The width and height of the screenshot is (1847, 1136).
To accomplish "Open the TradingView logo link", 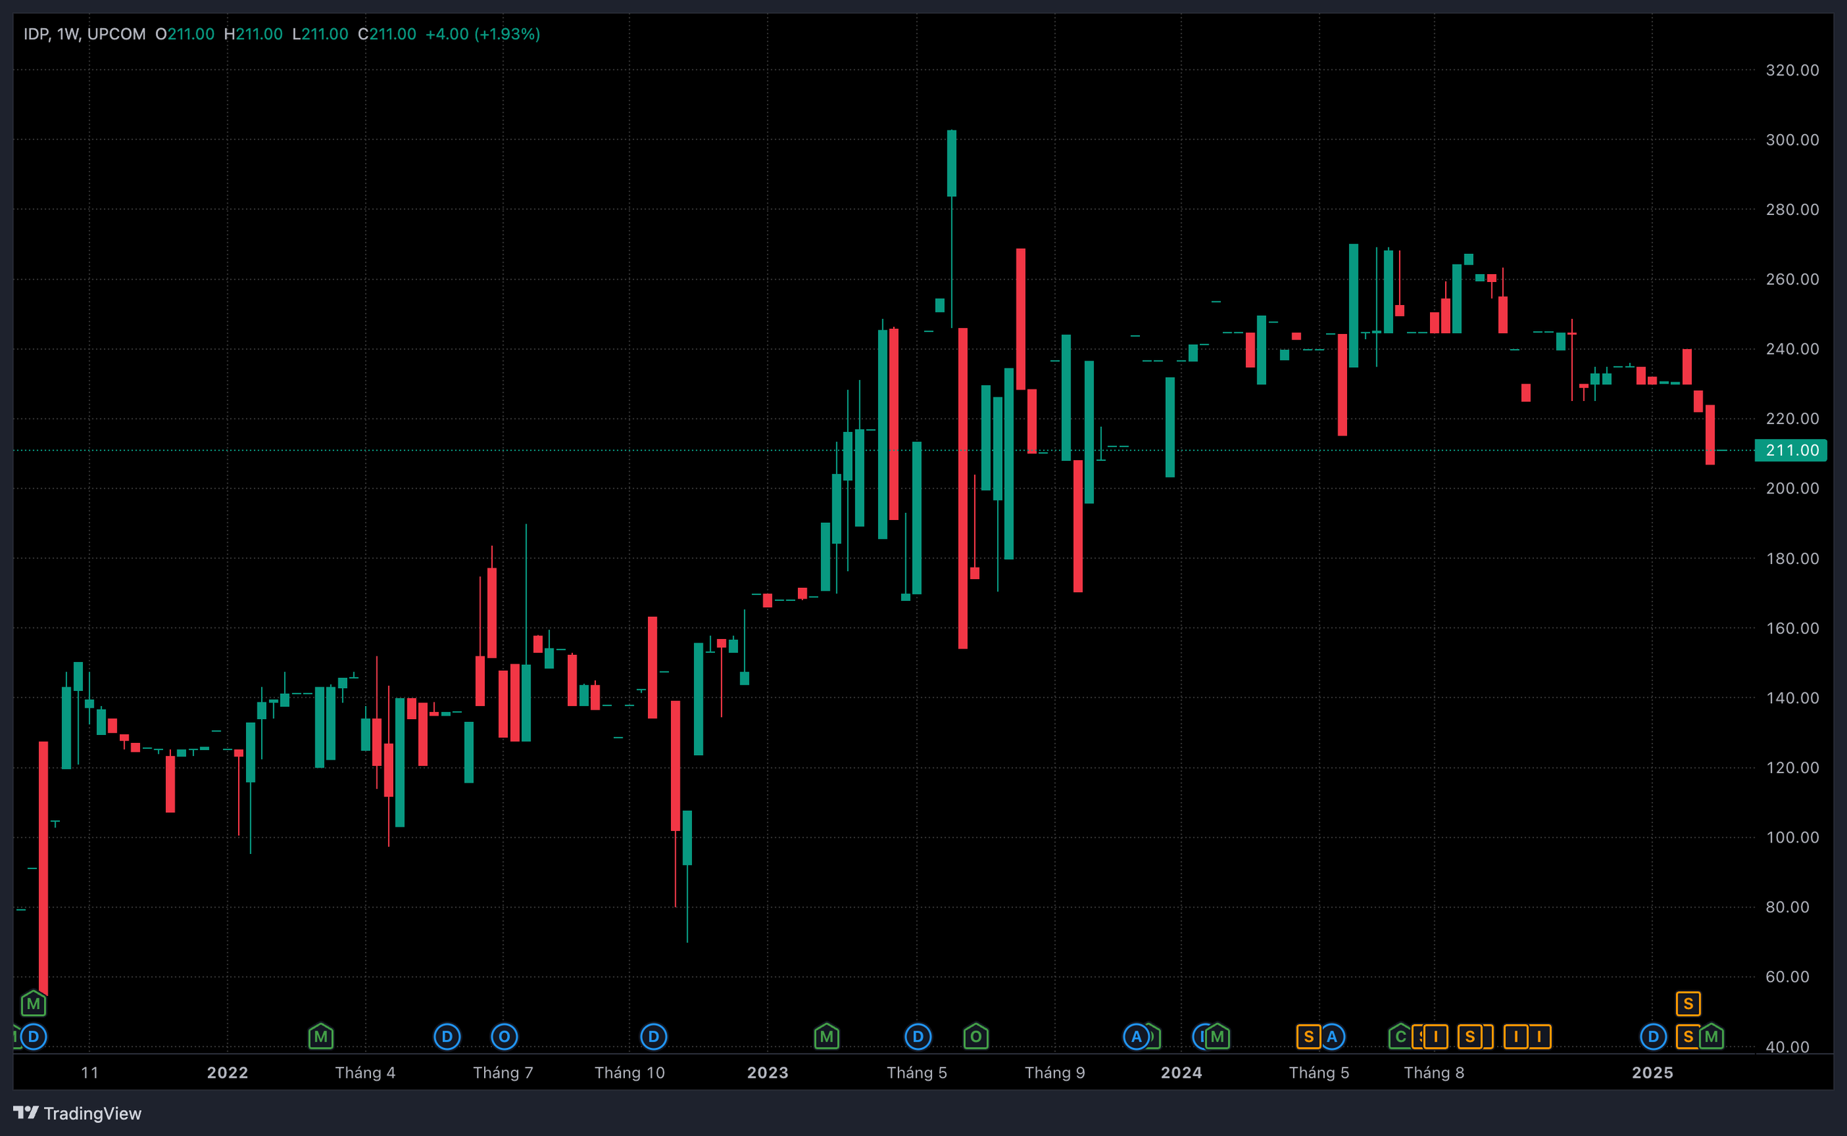I will 77,1113.
